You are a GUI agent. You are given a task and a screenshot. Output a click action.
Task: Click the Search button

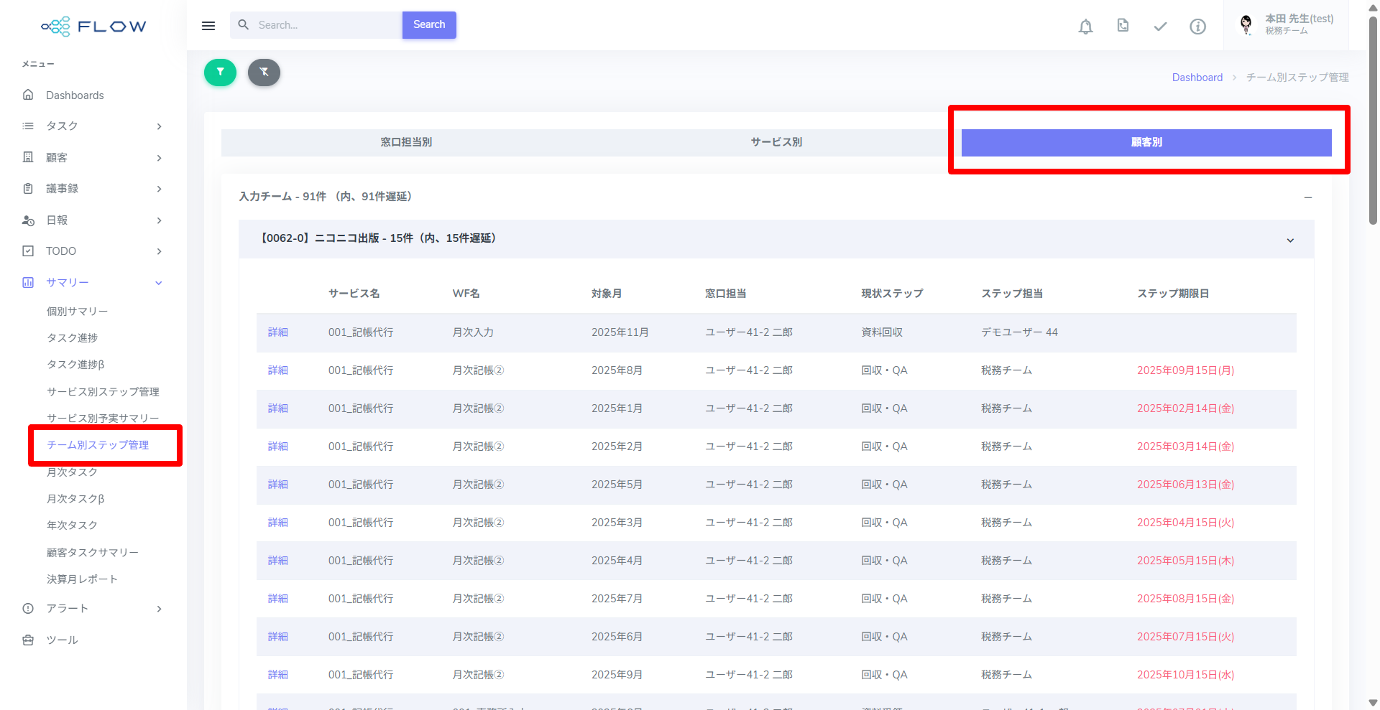click(429, 25)
